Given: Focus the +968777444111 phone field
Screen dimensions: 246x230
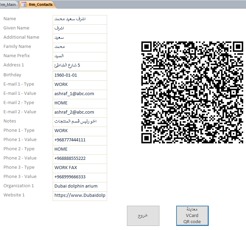Looking at the screenshot, I should (80, 141).
